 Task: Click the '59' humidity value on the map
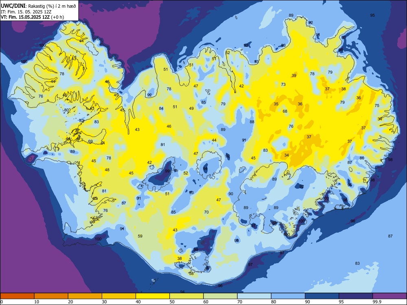[140, 236]
